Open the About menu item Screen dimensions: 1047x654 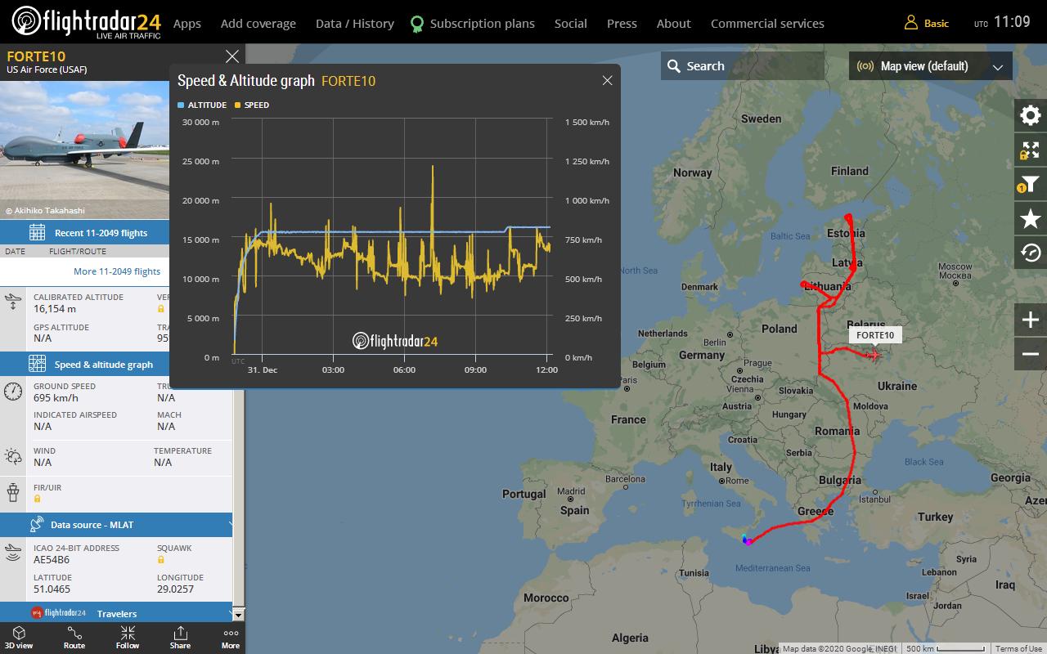pos(674,23)
